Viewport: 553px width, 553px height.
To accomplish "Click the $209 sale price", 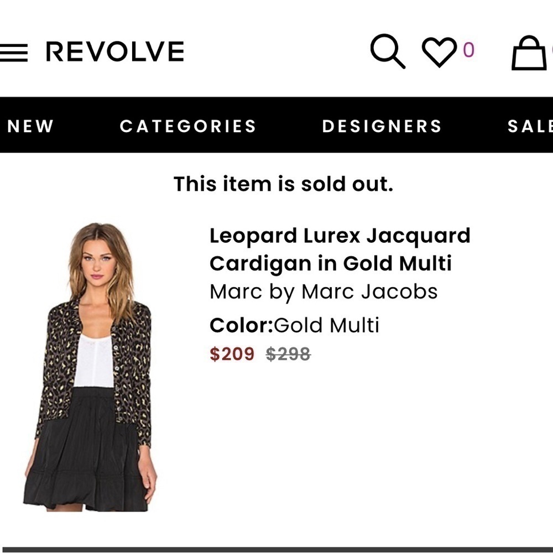I will [232, 354].
